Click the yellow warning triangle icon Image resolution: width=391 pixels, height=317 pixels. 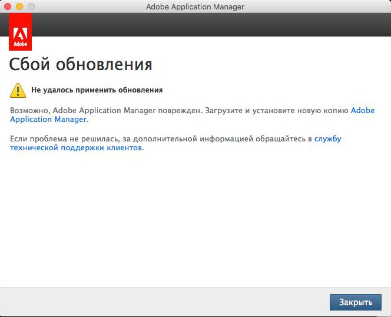point(18,90)
